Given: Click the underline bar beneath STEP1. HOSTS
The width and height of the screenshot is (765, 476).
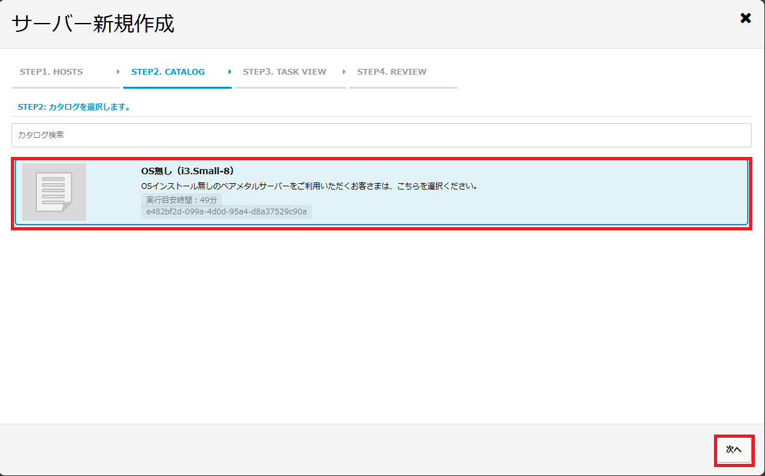Looking at the screenshot, I should point(65,87).
